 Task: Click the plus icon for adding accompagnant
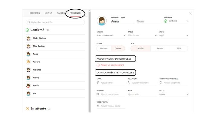pyautogui.click(x=98, y=65)
